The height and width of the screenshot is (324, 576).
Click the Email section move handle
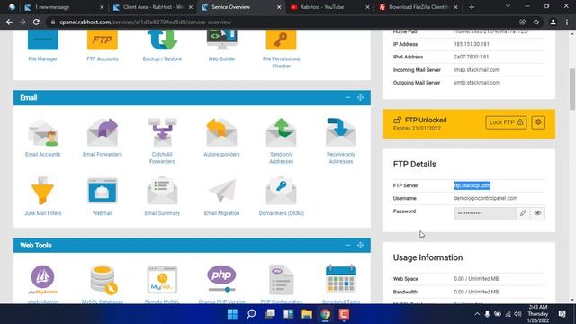tap(360, 98)
